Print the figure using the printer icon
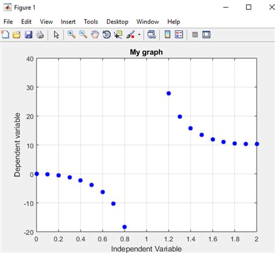275x253 pixels. (40, 35)
